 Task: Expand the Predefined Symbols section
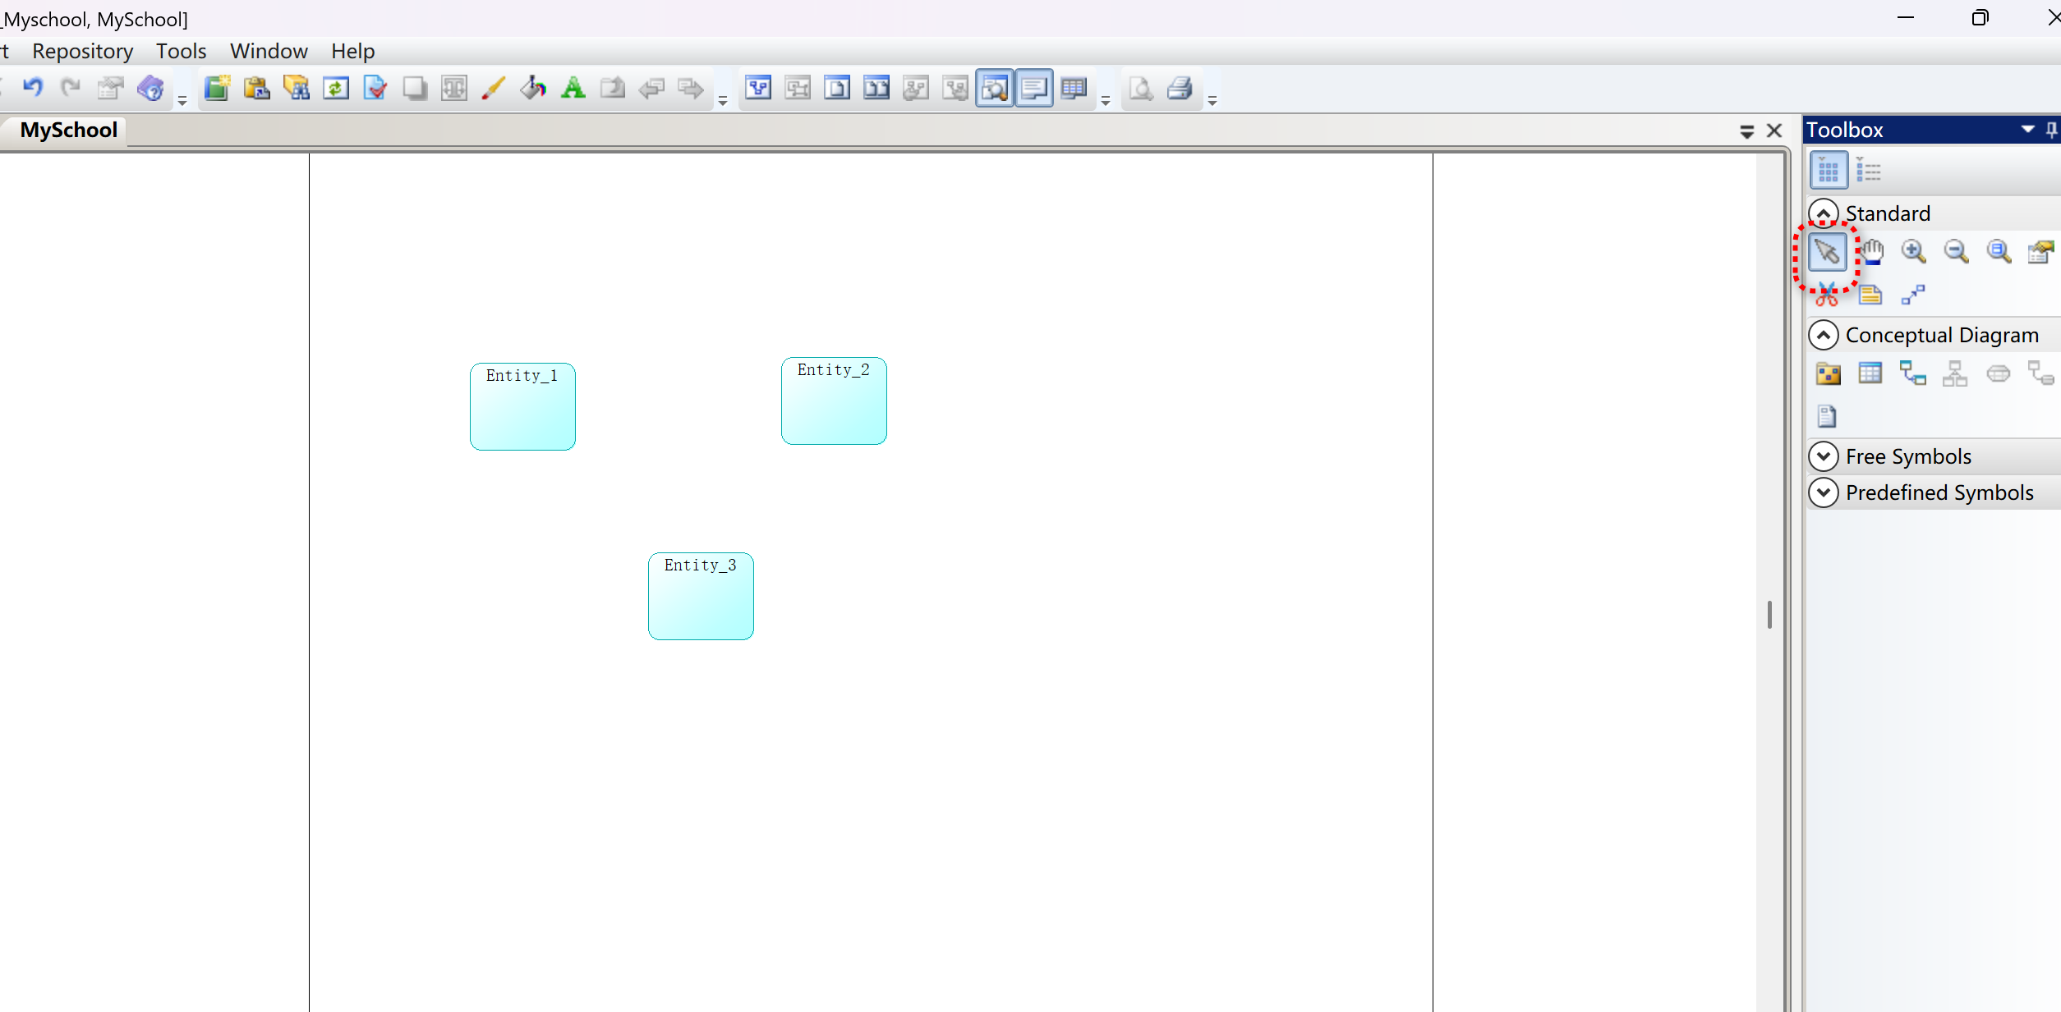pyautogui.click(x=1824, y=492)
